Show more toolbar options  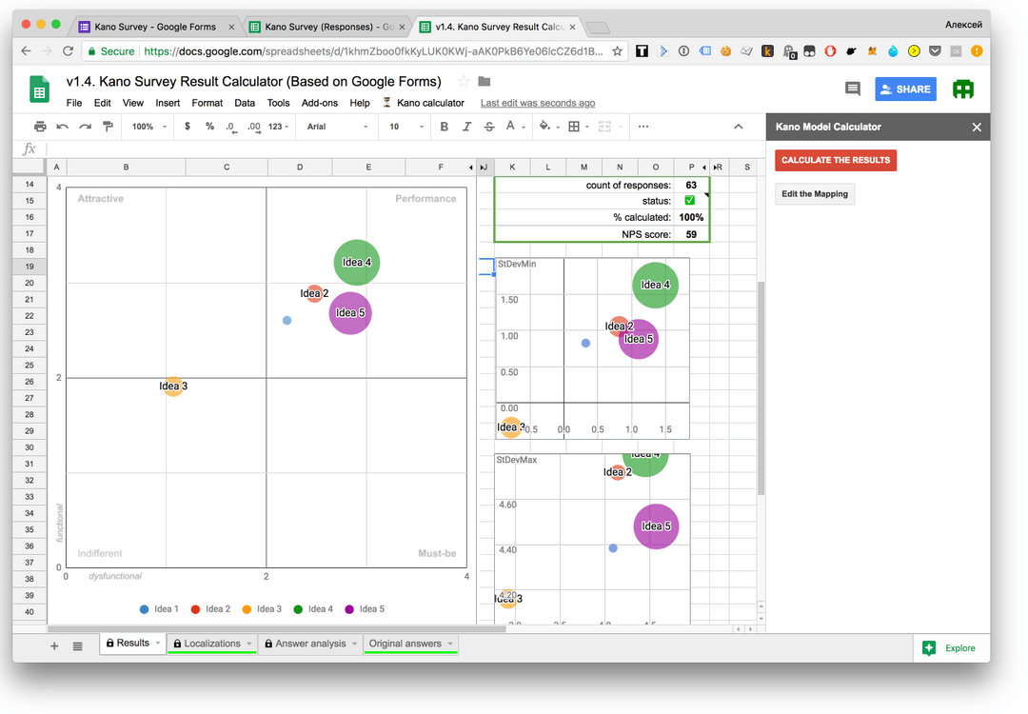643,127
